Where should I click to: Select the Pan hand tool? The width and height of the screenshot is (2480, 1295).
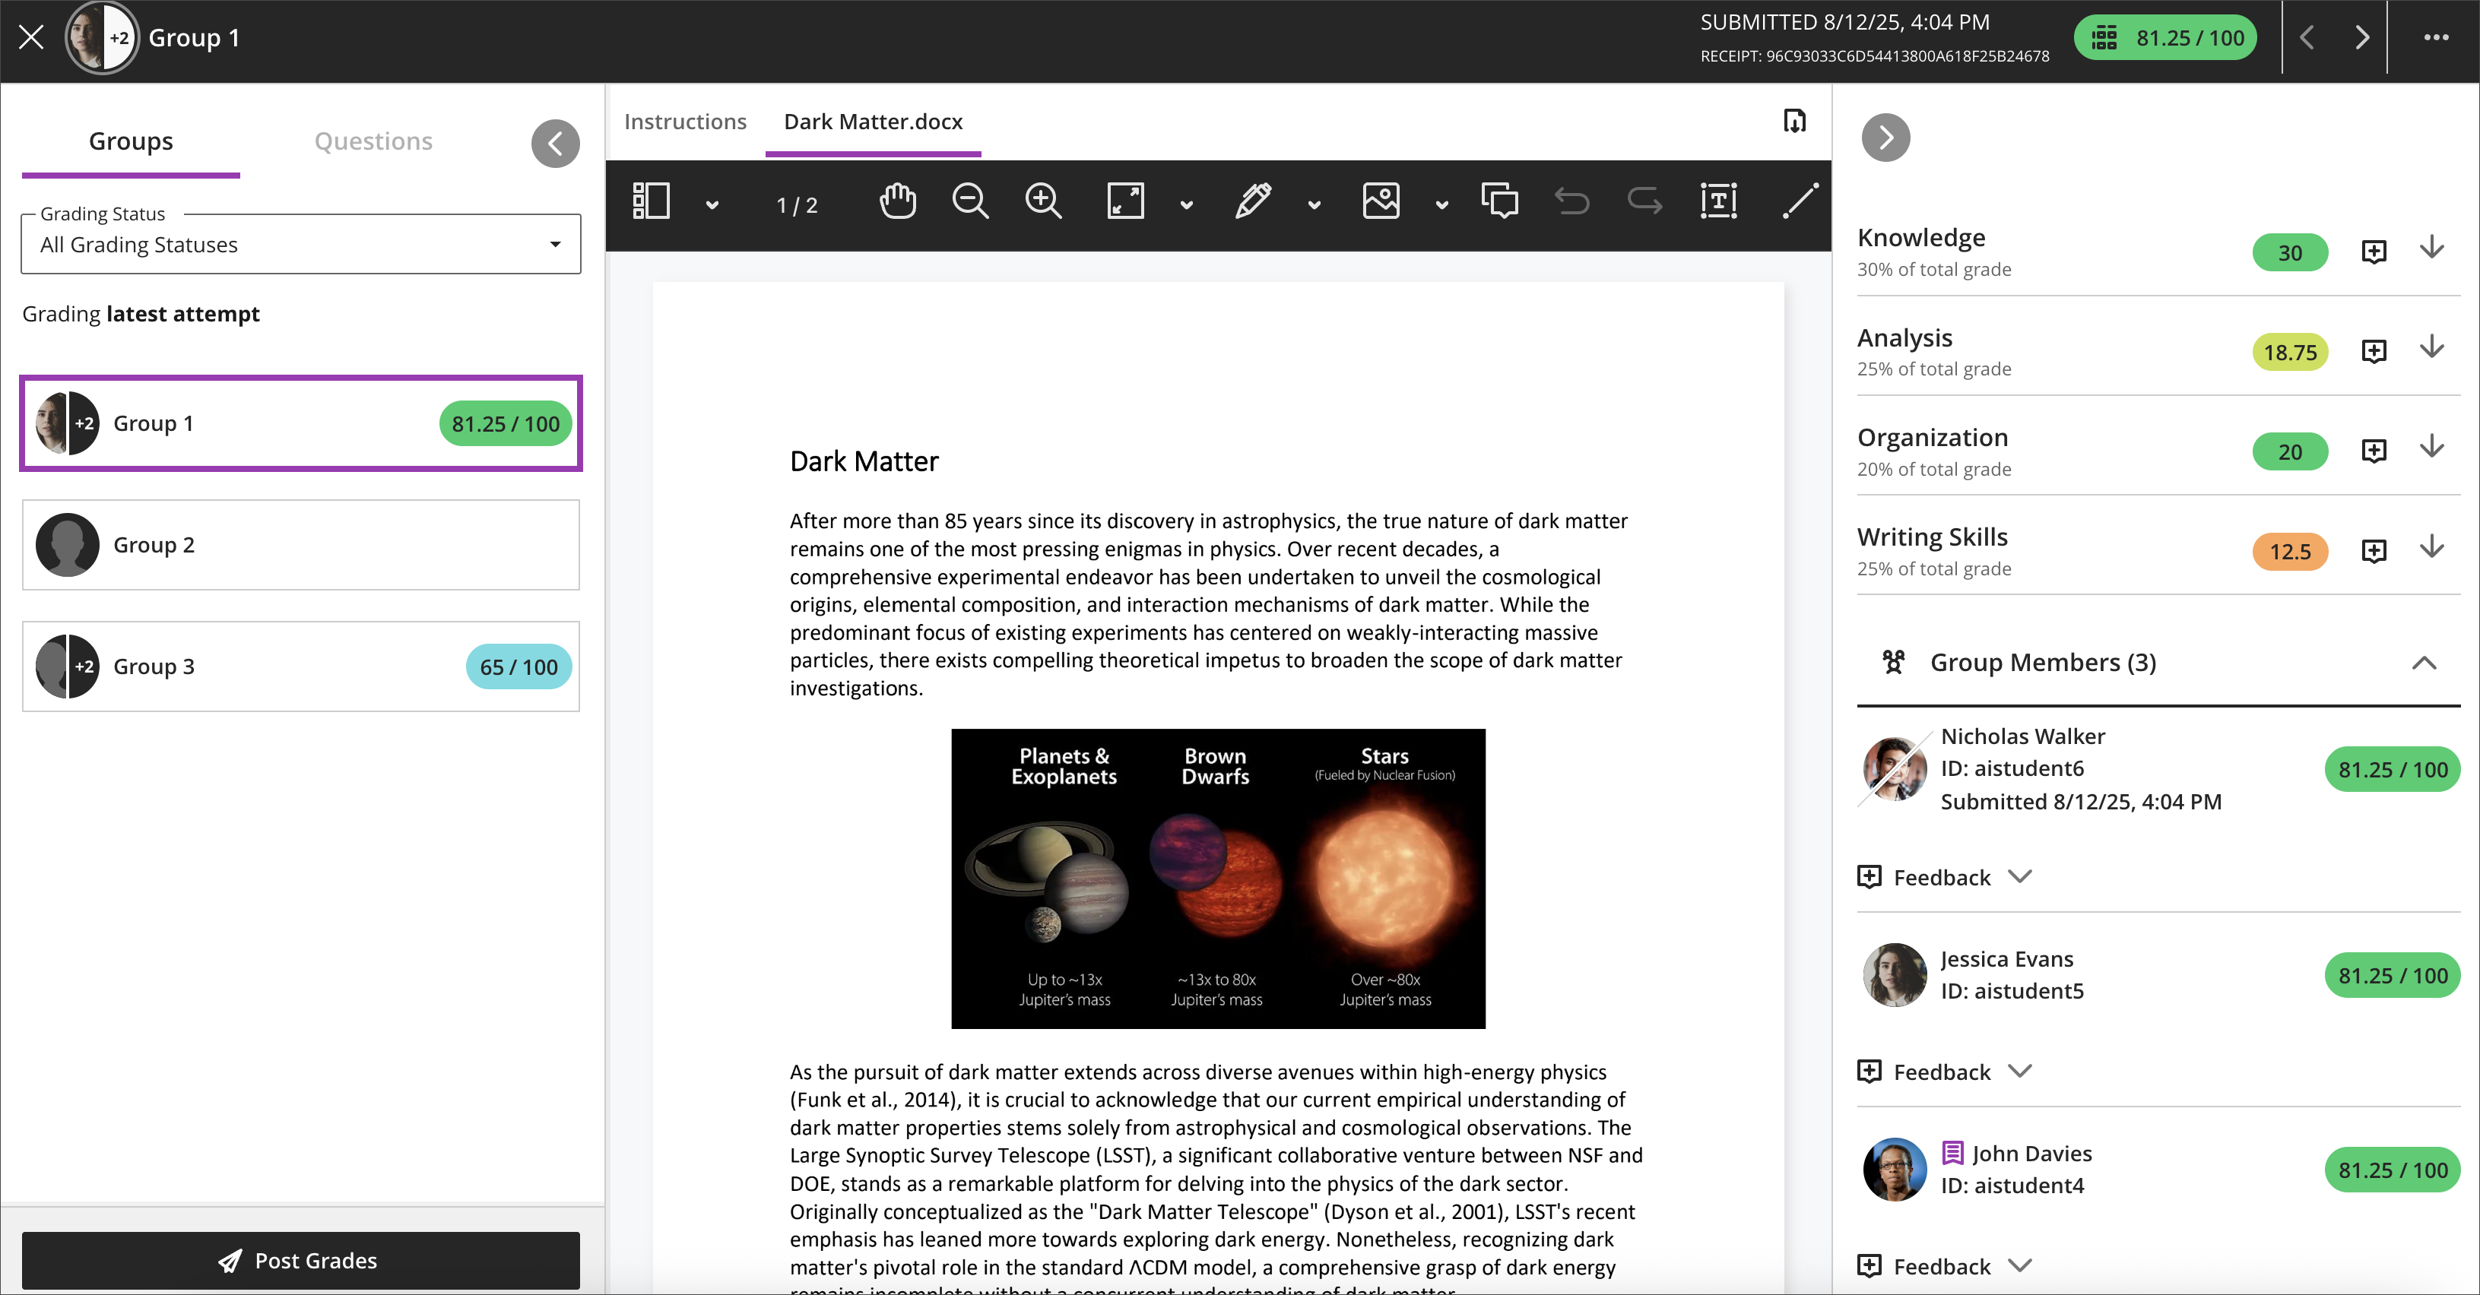pyautogui.click(x=897, y=203)
